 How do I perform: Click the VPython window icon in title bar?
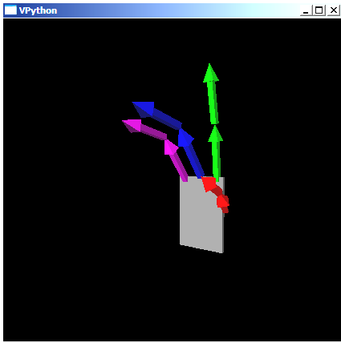10,10
